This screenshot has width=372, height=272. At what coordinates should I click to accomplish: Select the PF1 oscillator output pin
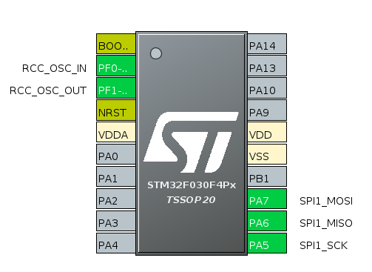116,88
